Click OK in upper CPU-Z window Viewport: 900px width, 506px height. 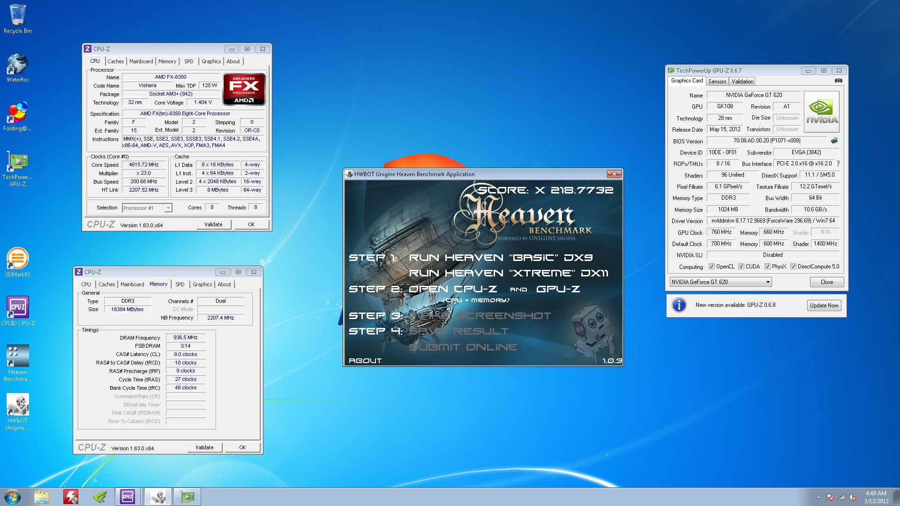(x=251, y=224)
